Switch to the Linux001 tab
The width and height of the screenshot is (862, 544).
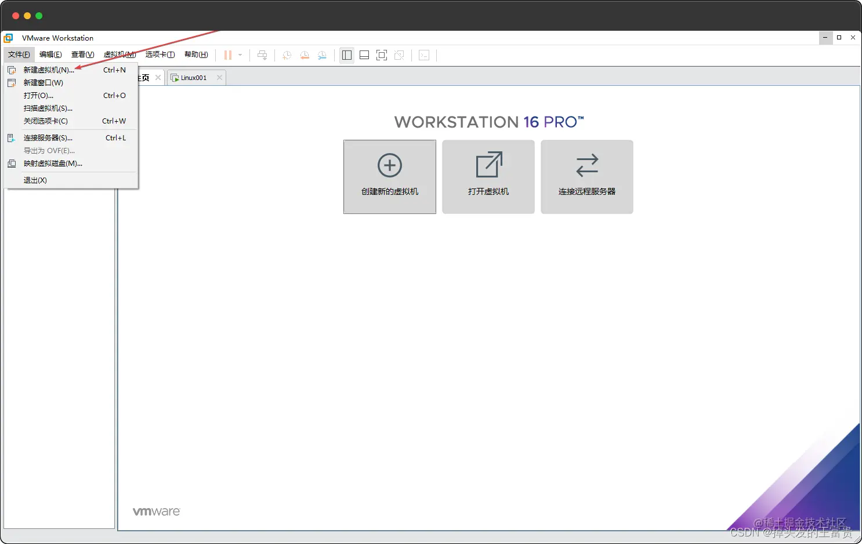[196, 78]
